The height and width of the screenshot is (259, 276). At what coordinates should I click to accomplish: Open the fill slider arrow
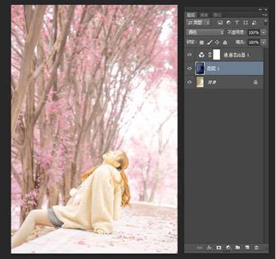pos(263,42)
